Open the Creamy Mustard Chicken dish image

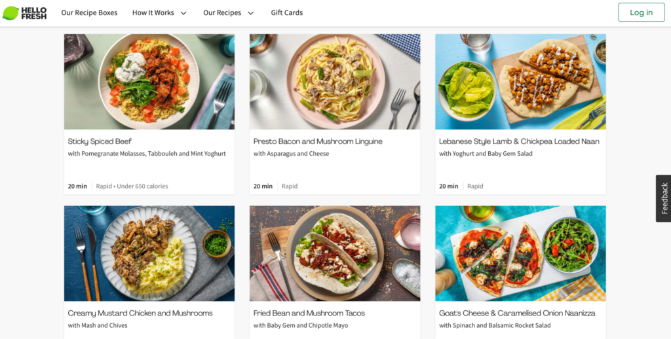[149, 253]
